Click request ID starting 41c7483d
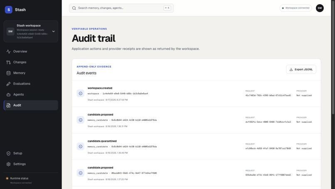 pos(268,95)
